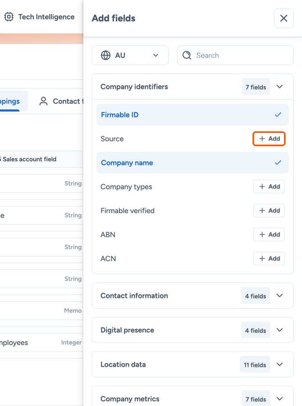Add the ACN field
This screenshot has height=406, width=302.
pos(269,258)
